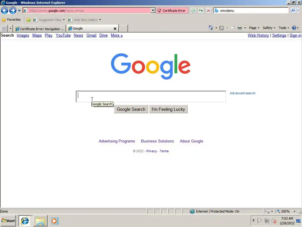
Task: Open the Favorites star button
Action: tap(11, 20)
